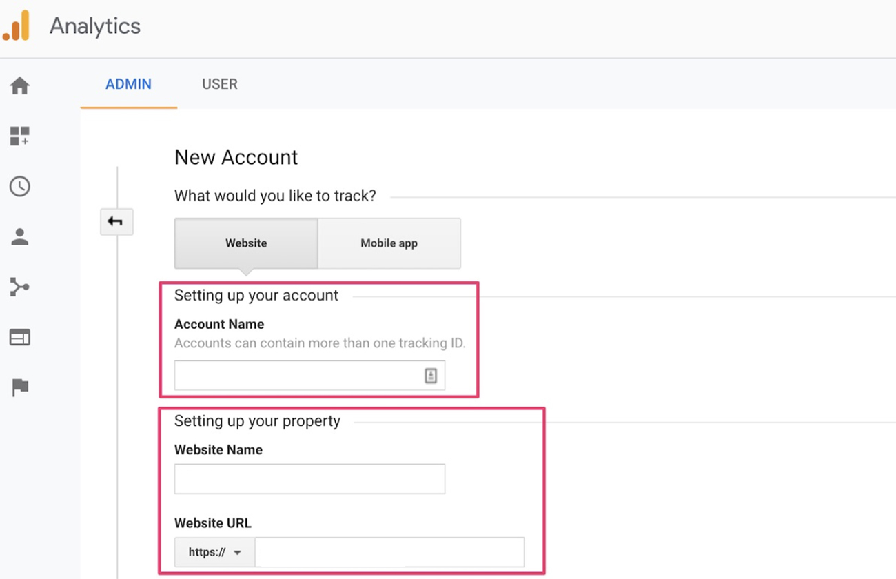Click 'Setting up your account' heading
Screen dimensions: 896x579
click(x=256, y=296)
